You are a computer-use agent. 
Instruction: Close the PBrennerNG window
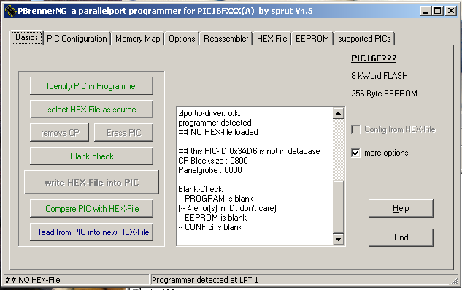coord(451,11)
